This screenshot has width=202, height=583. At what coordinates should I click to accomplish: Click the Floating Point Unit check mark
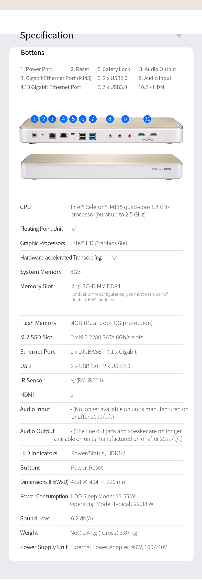(x=74, y=229)
